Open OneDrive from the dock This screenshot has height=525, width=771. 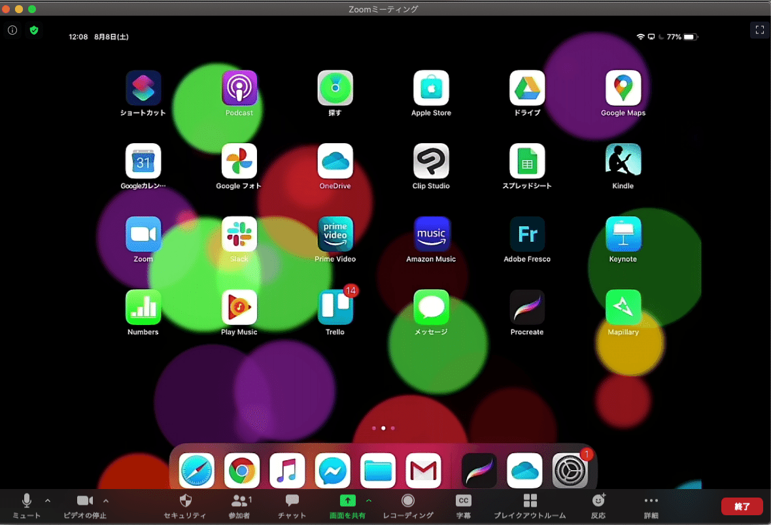click(524, 471)
